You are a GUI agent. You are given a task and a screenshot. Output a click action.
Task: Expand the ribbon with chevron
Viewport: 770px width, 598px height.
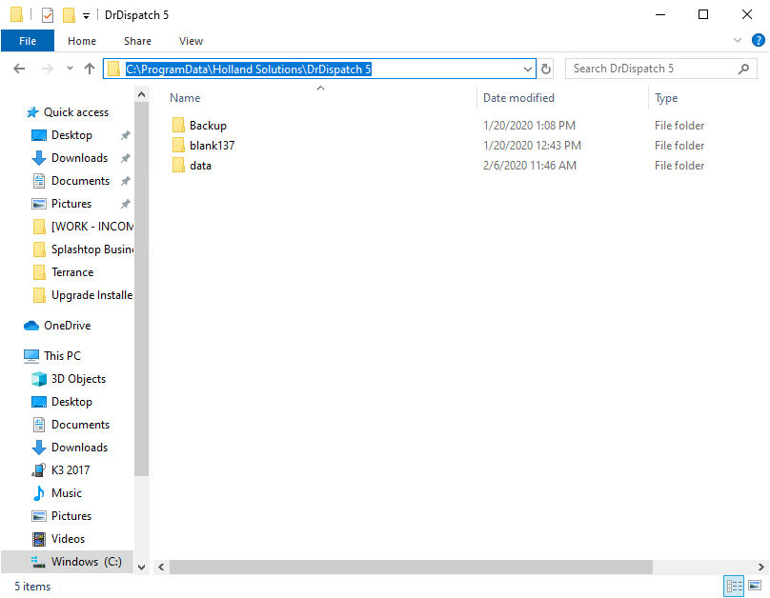point(737,40)
